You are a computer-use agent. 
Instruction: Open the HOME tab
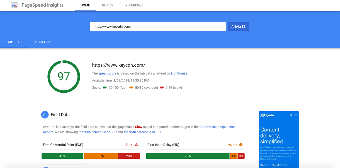85,5
